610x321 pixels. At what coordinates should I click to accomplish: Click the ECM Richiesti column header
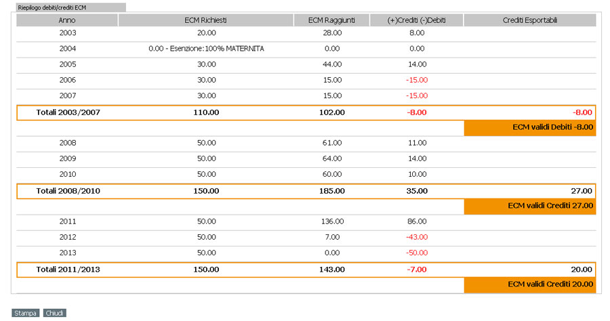coord(205,20)
